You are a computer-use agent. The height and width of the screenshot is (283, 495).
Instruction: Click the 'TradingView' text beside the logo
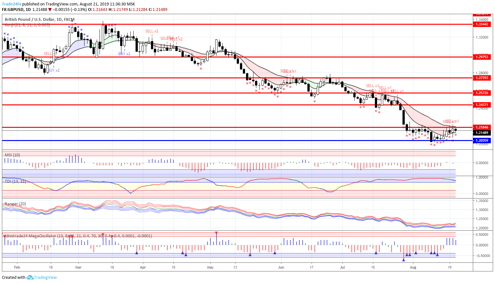[45, 277]
